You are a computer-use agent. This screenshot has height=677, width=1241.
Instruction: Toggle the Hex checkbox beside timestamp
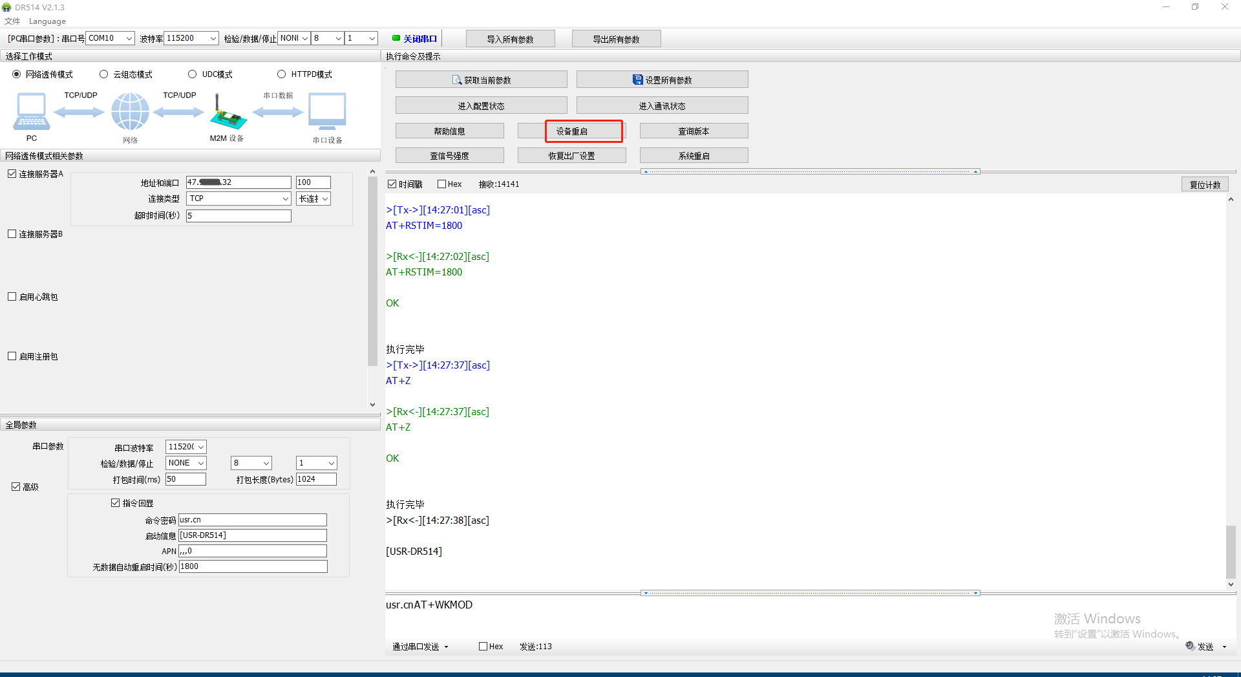[442, 184]
